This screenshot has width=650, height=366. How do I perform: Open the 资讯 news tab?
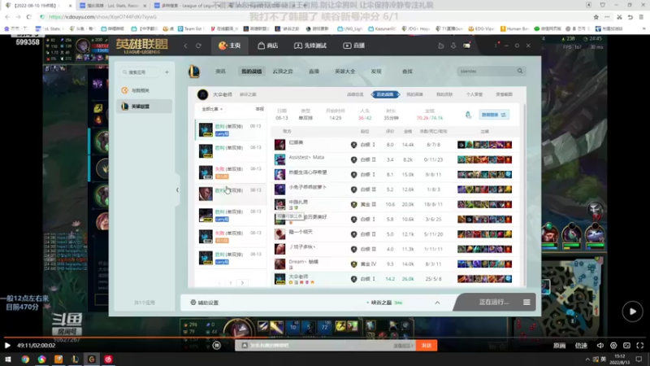(220, 72)
